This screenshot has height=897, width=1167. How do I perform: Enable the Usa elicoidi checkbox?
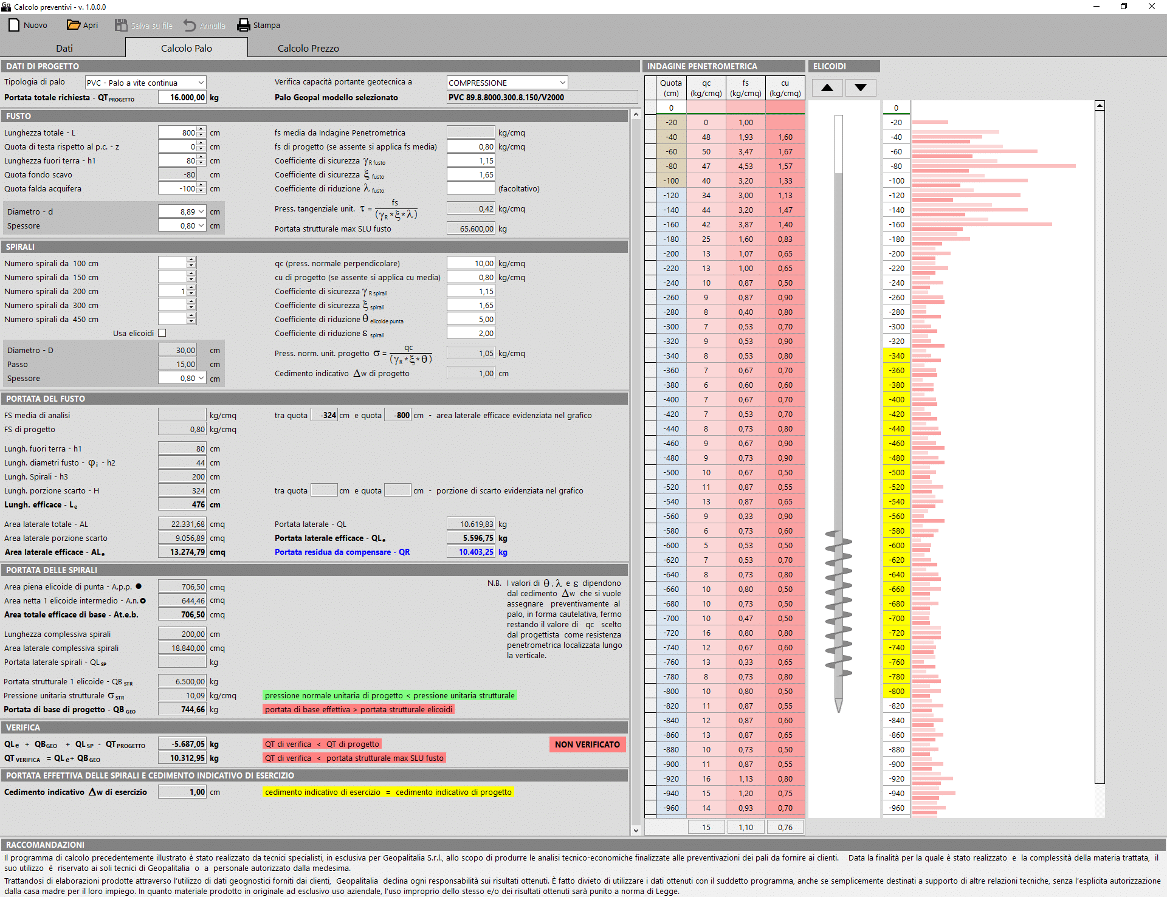(162, 333)
